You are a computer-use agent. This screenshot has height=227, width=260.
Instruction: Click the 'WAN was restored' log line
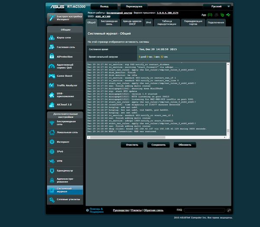[x=122, y=132]
